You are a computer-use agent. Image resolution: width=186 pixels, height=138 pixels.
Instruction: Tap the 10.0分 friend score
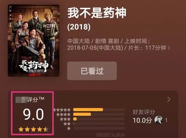tap(142, 120)
